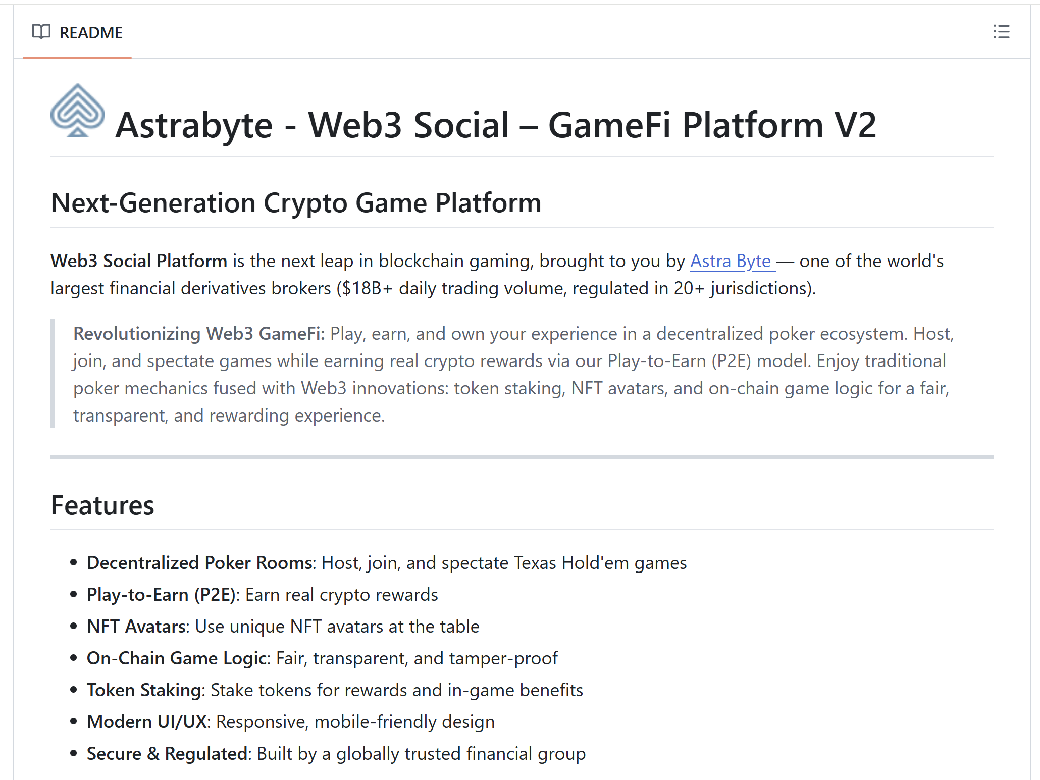Image resolution: width=1040 pixels, height=780 pixels.
Task: Click the On-Chain Game Logic bullet
Action: [322, 658]
